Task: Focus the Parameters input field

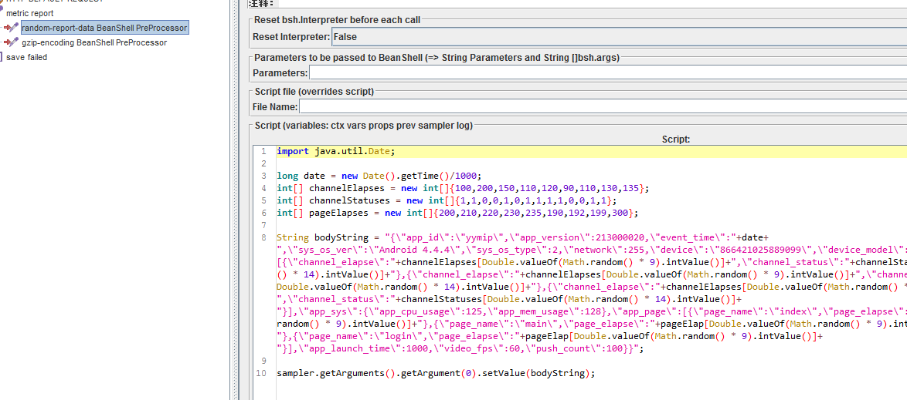Action: [607, 72]
